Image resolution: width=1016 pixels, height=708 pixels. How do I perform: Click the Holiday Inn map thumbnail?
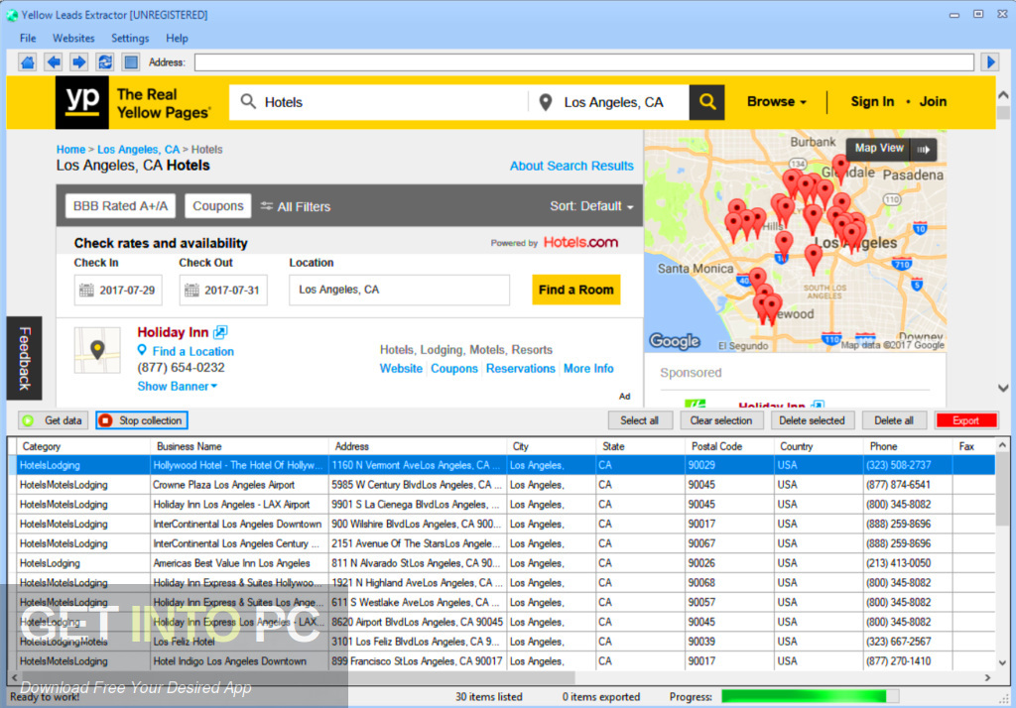point(97,350)
